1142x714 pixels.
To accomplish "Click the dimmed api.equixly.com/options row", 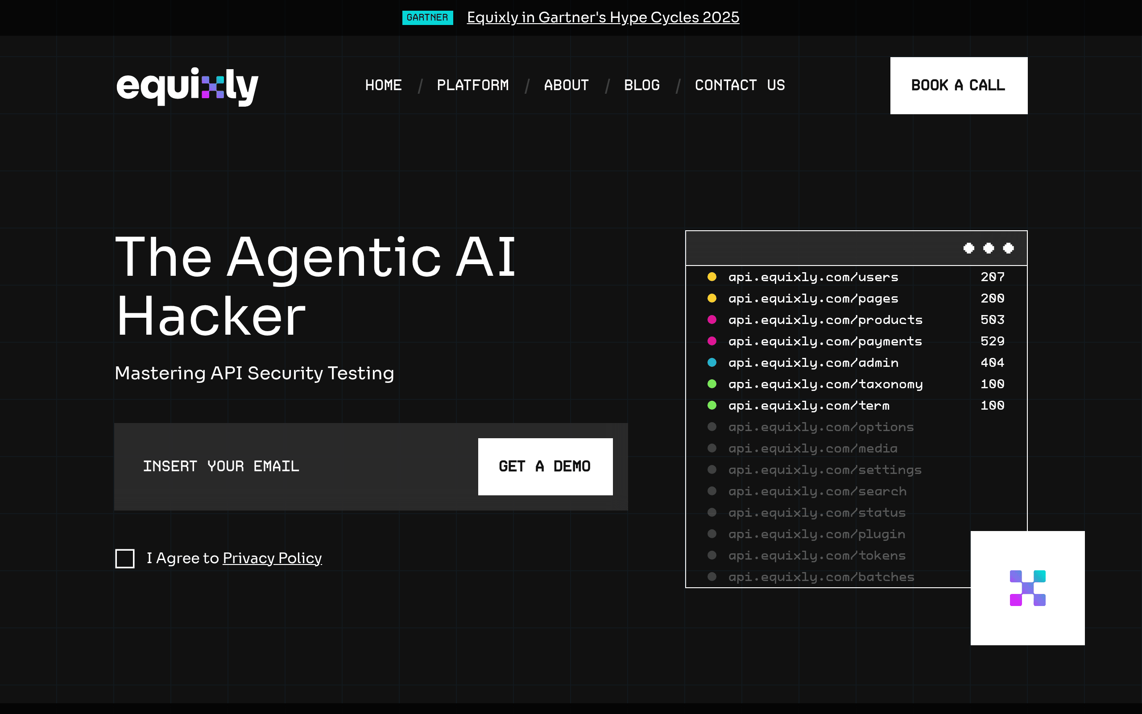I will (x=821, y=427).
